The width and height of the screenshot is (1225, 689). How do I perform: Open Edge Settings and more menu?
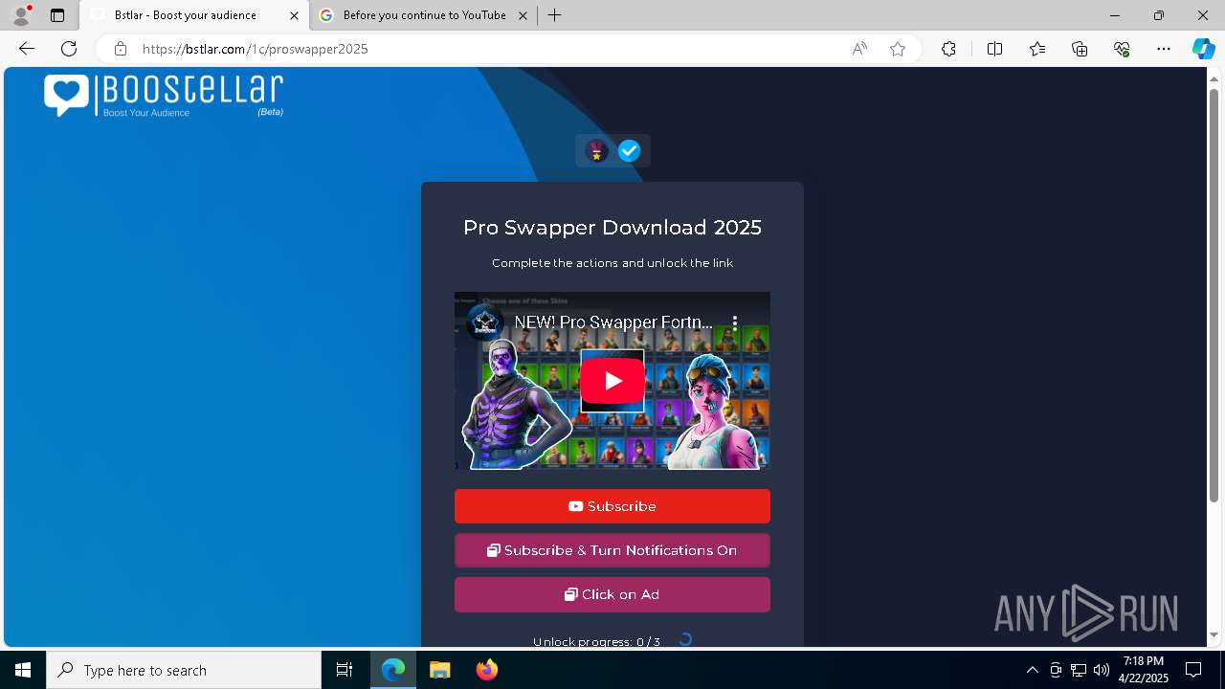coord(1164,49)
